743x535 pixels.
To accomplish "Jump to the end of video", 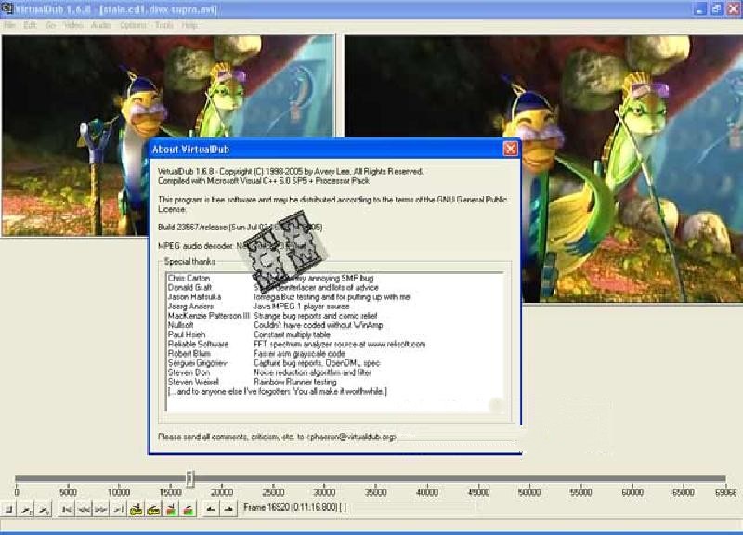I will (x=117, y=509).
